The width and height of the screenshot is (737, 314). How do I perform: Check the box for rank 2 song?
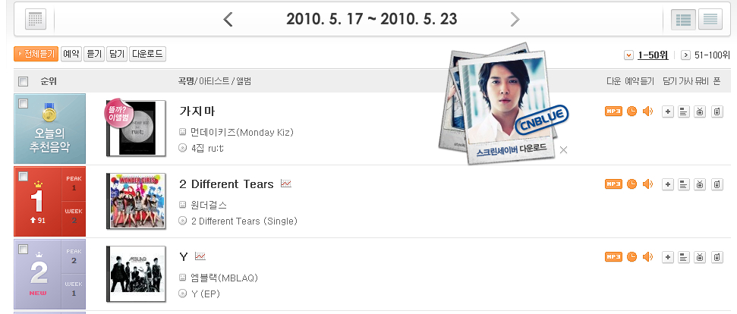coord(23,249)
